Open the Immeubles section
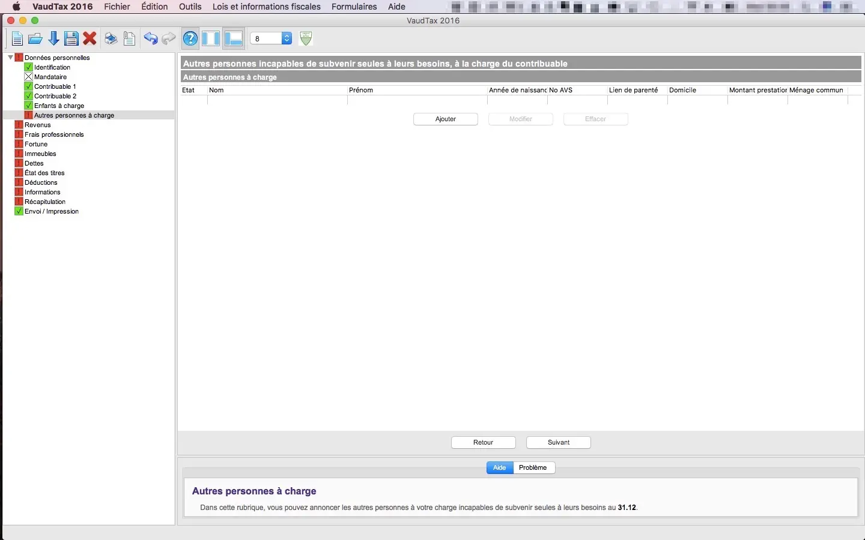The width and height of the screenshot is (865, 540). [x=40, y=154]
